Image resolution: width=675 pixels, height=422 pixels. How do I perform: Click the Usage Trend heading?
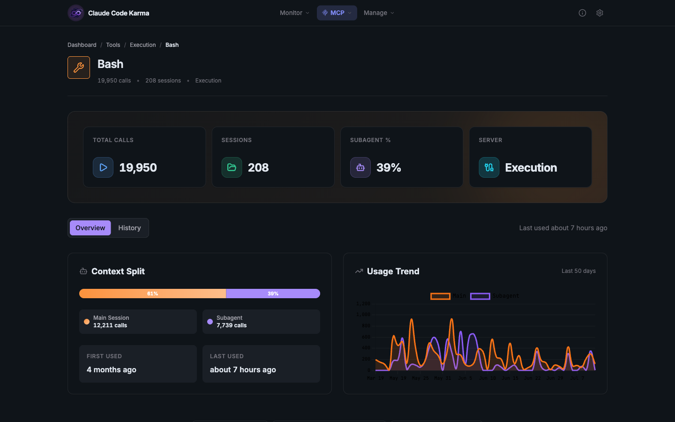(x=393, y=271)
